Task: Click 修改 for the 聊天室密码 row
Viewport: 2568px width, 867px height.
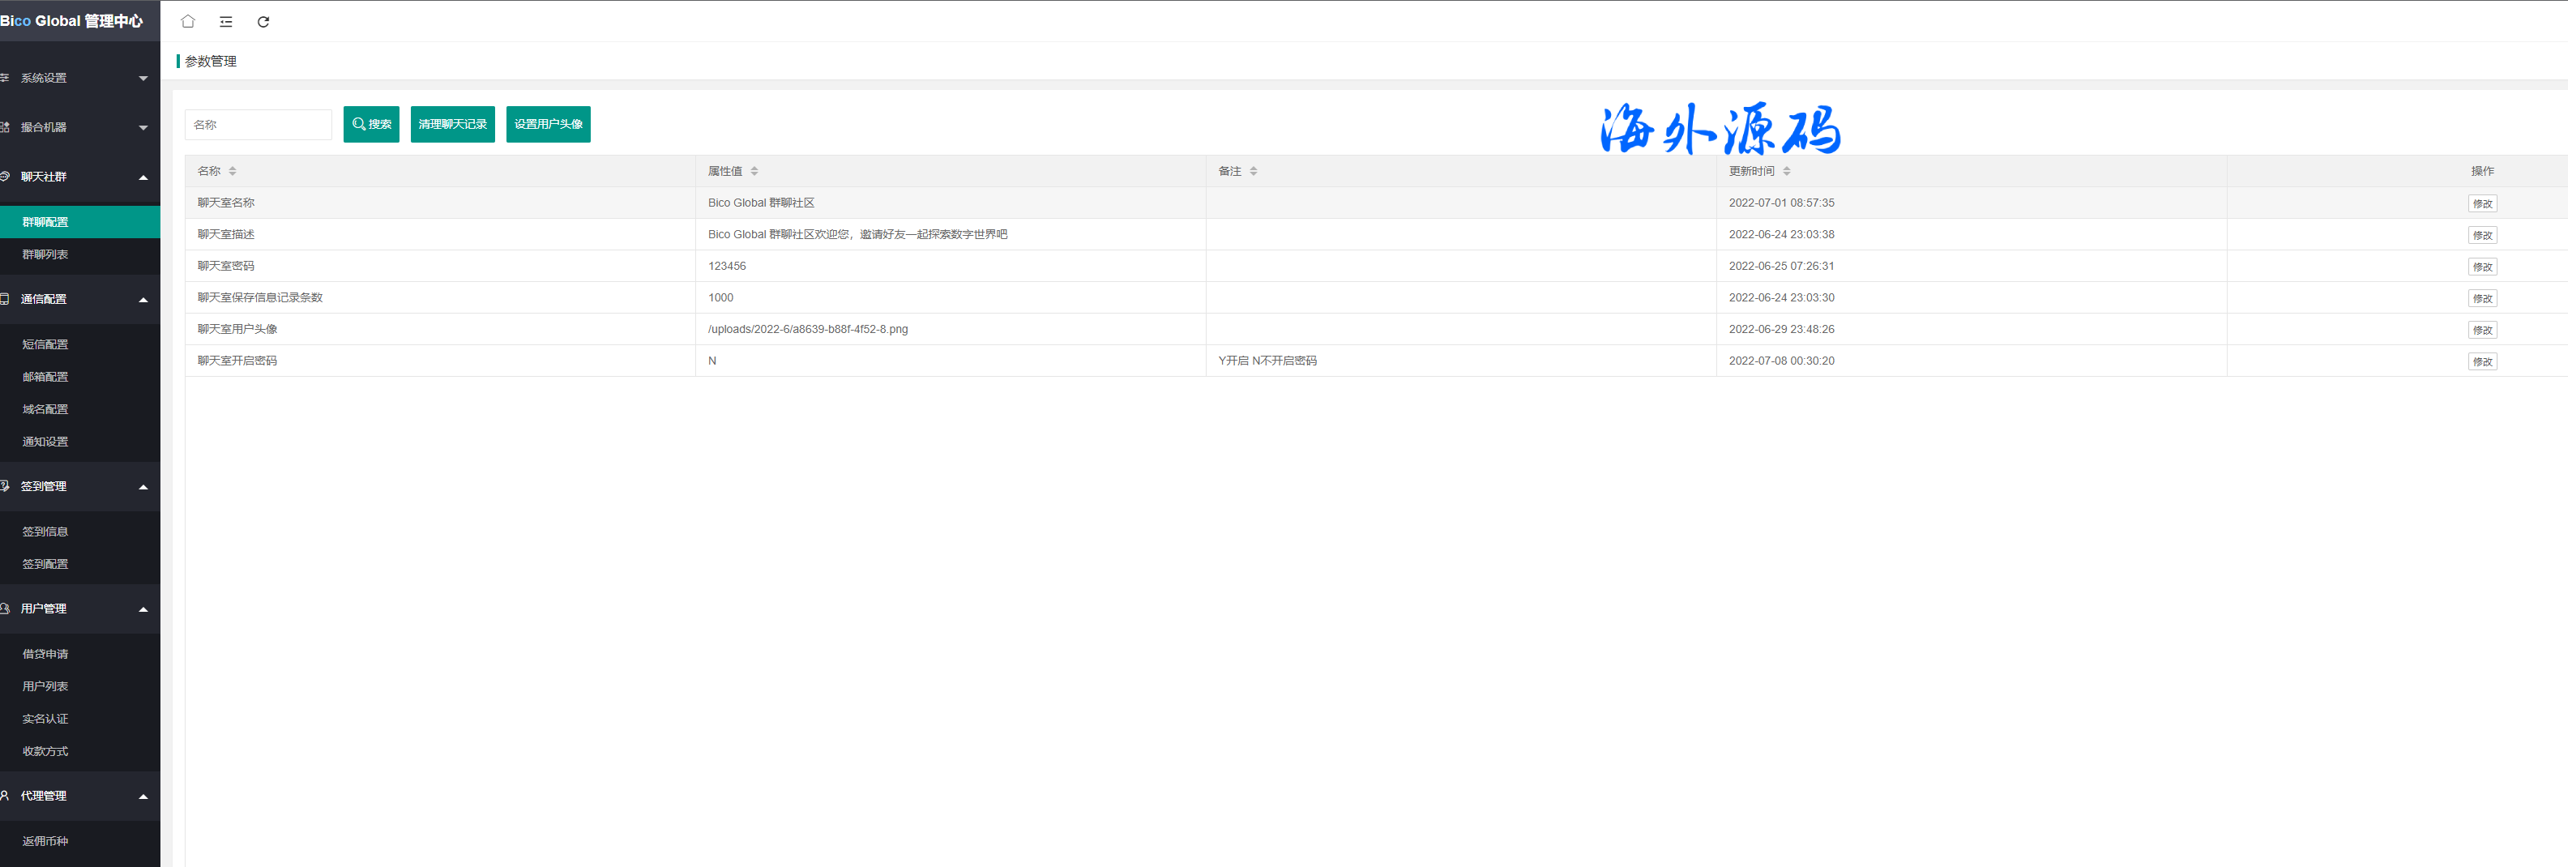Action: (x=2481, y=267)
